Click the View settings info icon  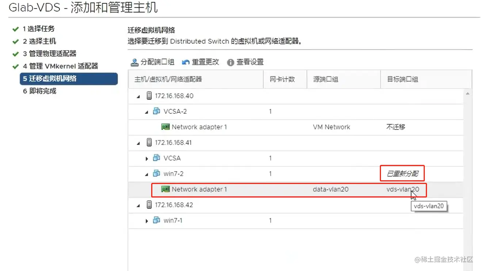(230, 63)
